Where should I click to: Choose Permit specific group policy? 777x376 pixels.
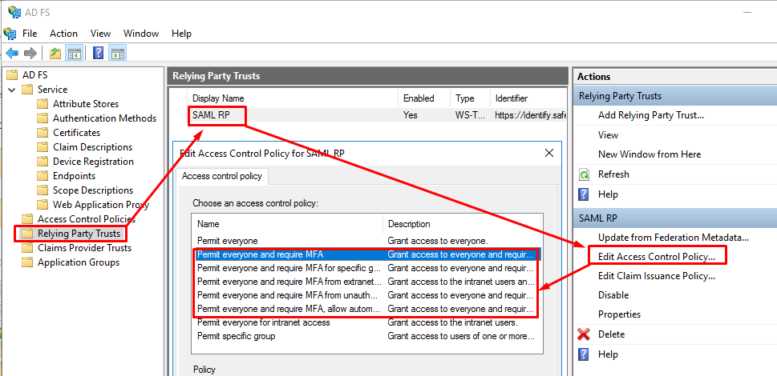click(x=236, y=336)
